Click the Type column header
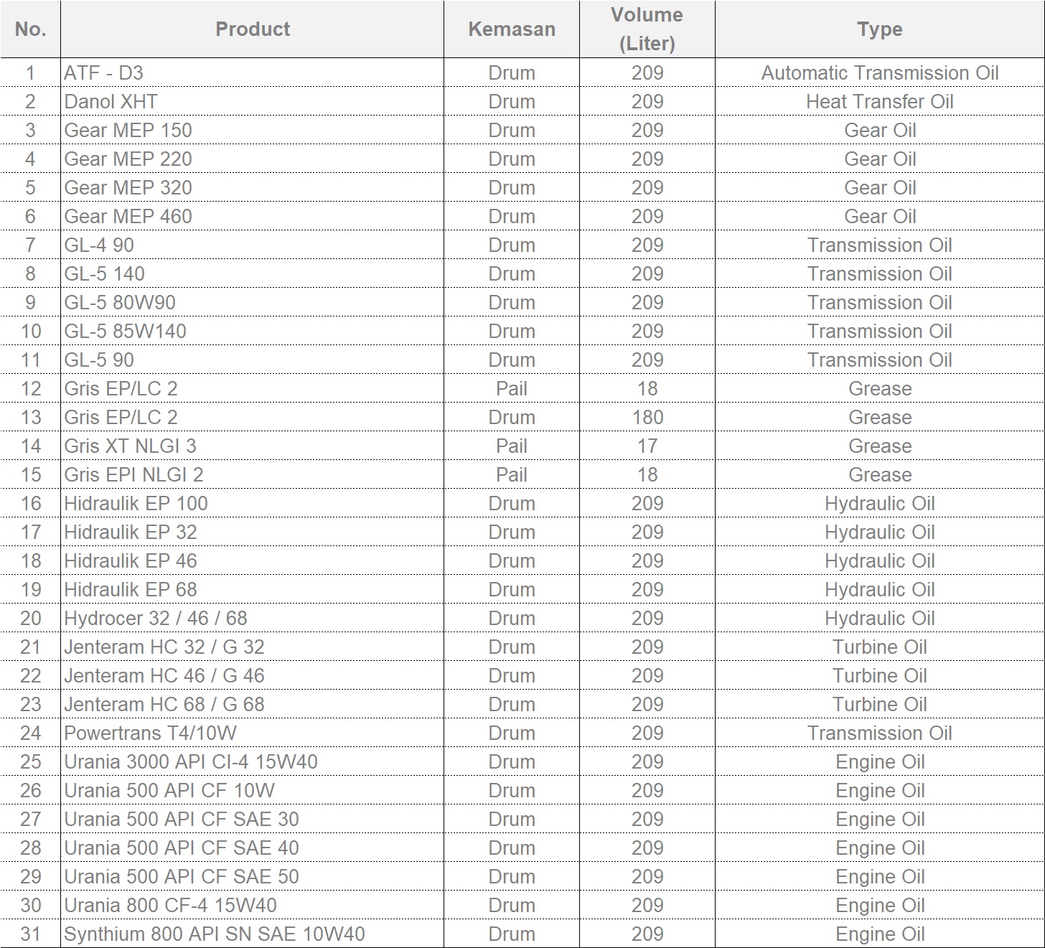 point(879,29)
